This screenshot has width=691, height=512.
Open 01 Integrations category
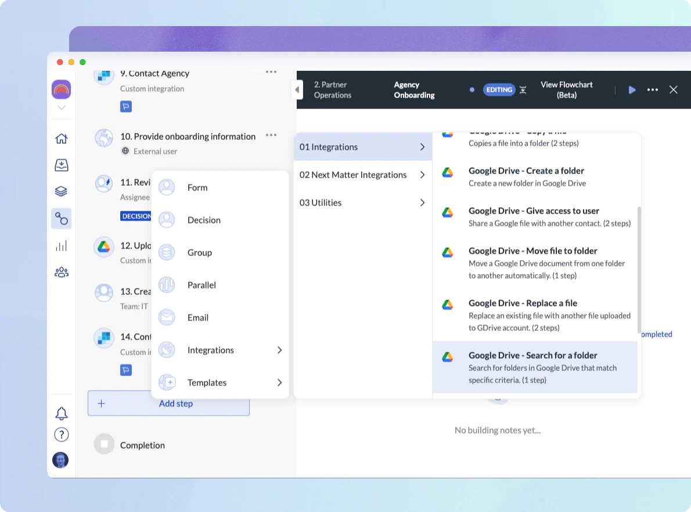(x=363, y=147)
